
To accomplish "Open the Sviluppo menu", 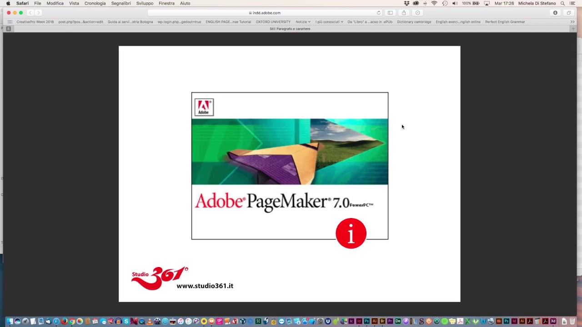I will [x=145, y=3].
